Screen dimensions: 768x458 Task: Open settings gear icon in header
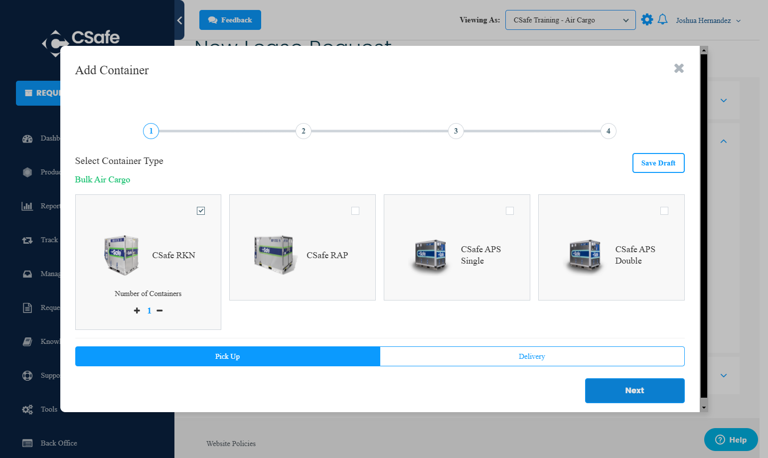[x=647, y=20]
